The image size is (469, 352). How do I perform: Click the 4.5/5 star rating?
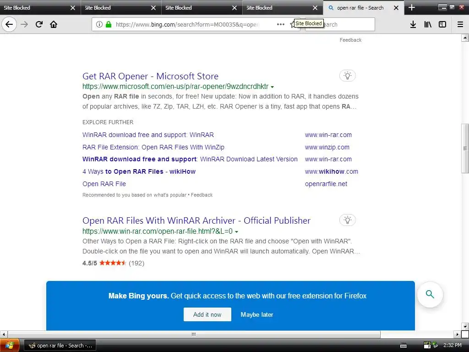[x=114, y=263]
